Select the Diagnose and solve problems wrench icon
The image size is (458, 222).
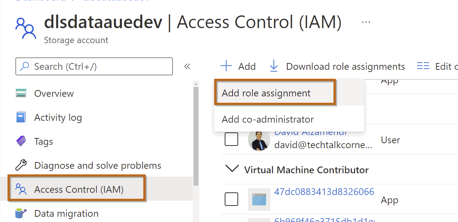pos(21,165)
